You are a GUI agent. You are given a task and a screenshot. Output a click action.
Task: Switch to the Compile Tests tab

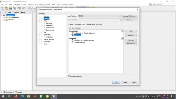pyautogui.click(x=90, y=24)
